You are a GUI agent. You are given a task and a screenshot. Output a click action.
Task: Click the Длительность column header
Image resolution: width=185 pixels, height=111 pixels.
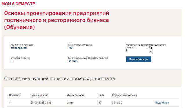pyautogui.click(x=76, y=95)
